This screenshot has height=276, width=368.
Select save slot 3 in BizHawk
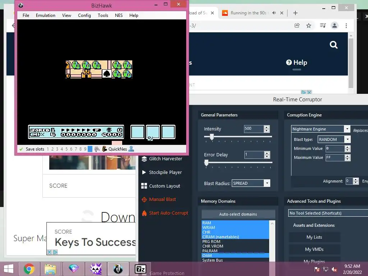57,149
